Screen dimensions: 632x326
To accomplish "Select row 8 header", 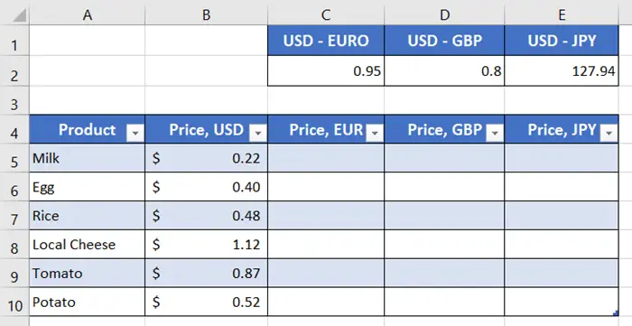I will (14, 244).
